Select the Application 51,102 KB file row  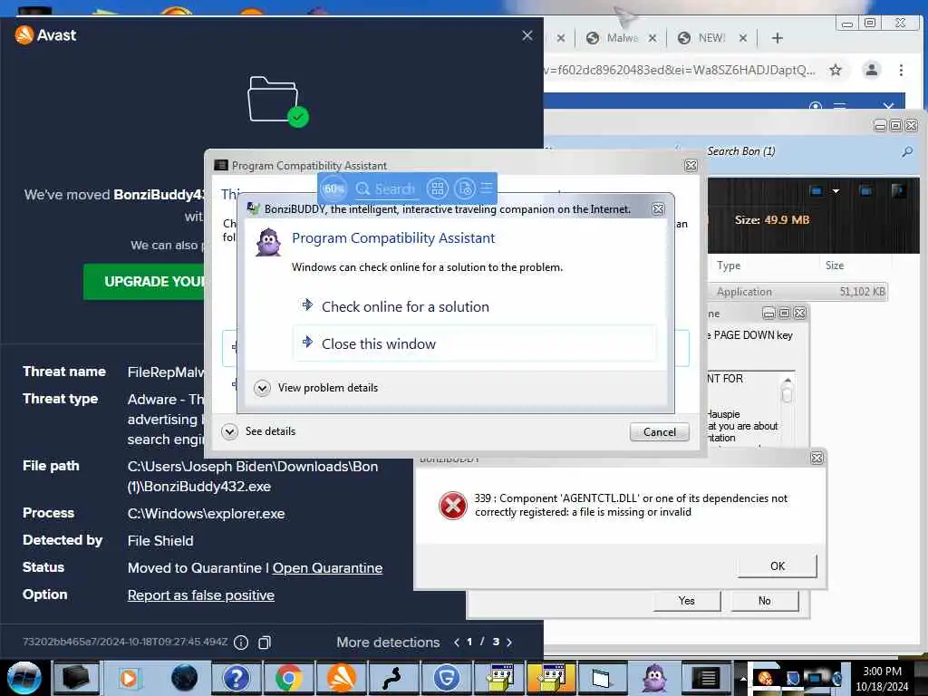coord(799,292)
